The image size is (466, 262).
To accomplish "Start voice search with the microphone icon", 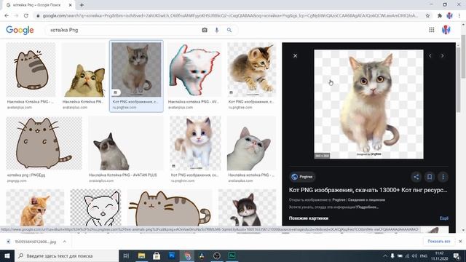I will point(217,30).
